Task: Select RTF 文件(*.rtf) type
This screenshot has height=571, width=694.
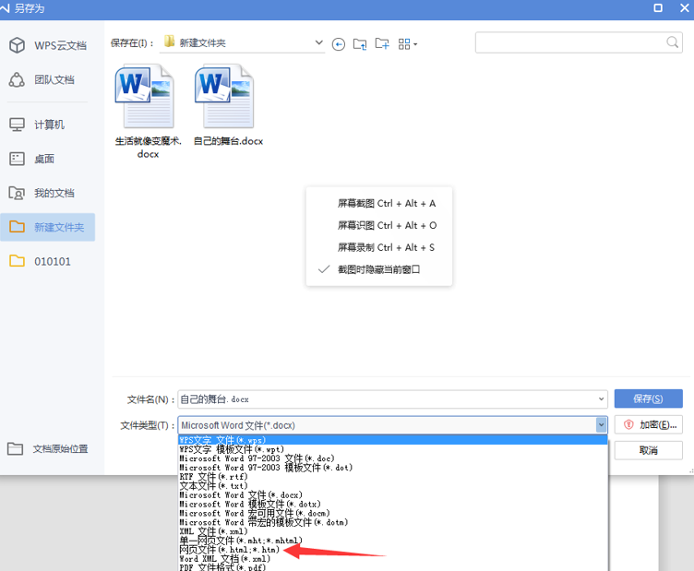Action: click(392, 477)
